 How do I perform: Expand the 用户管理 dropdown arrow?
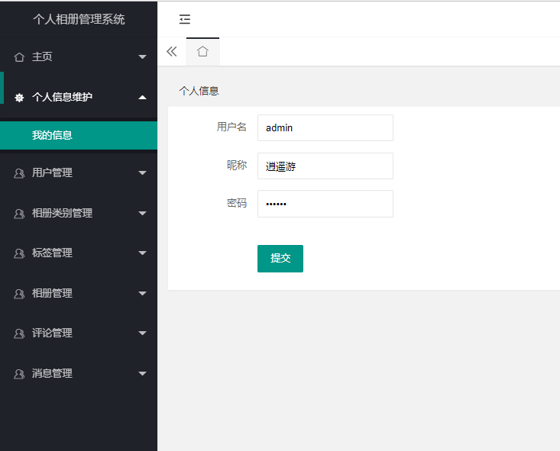(x=143, y=173)
